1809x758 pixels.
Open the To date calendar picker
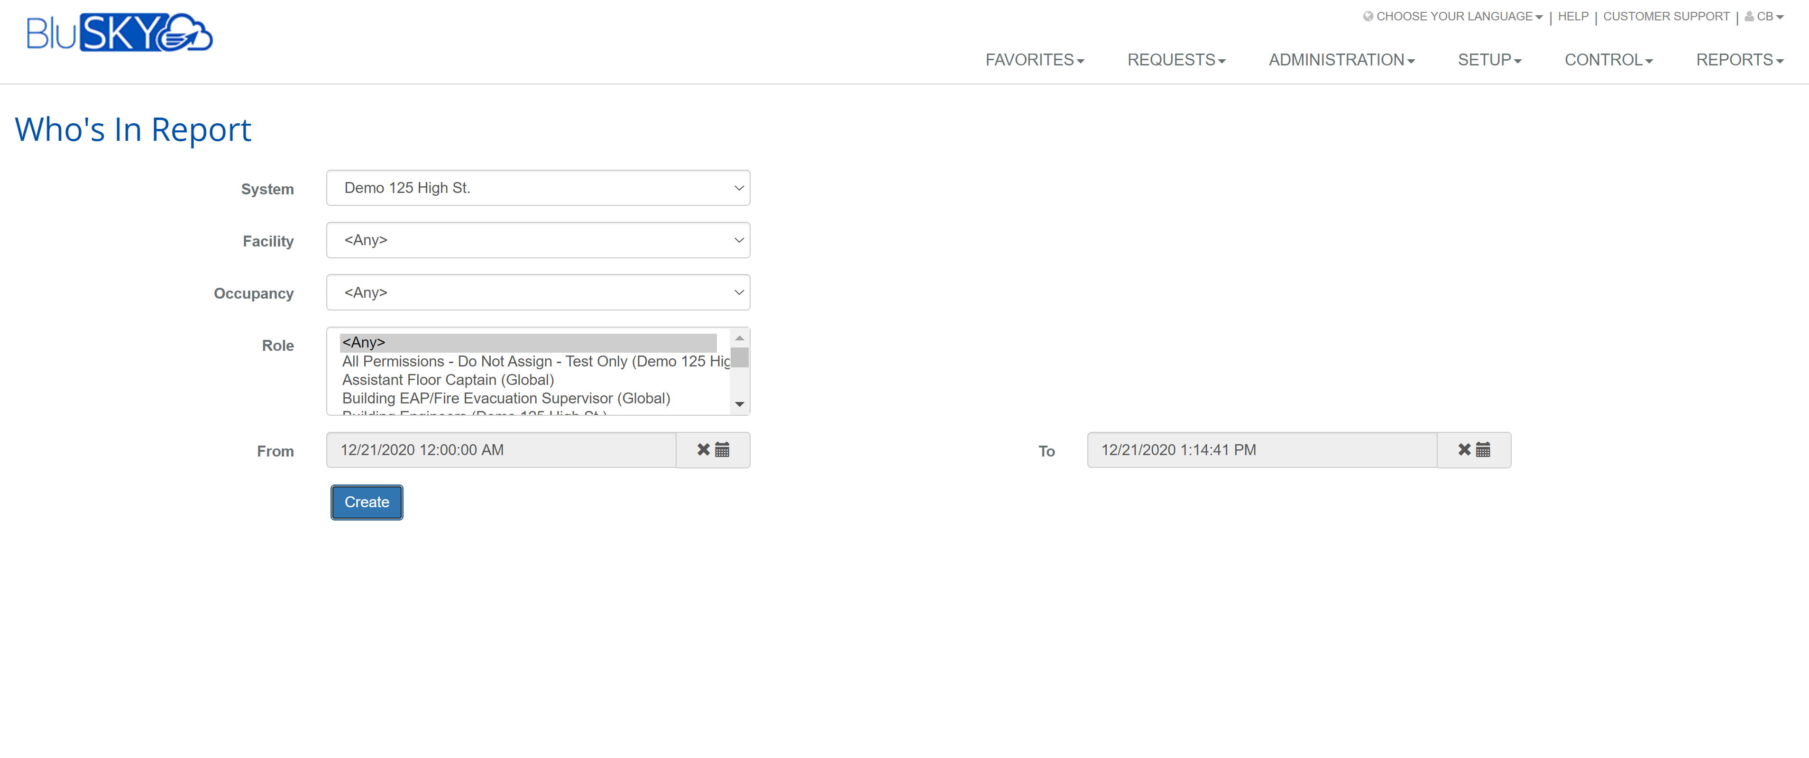point(1483,450)
